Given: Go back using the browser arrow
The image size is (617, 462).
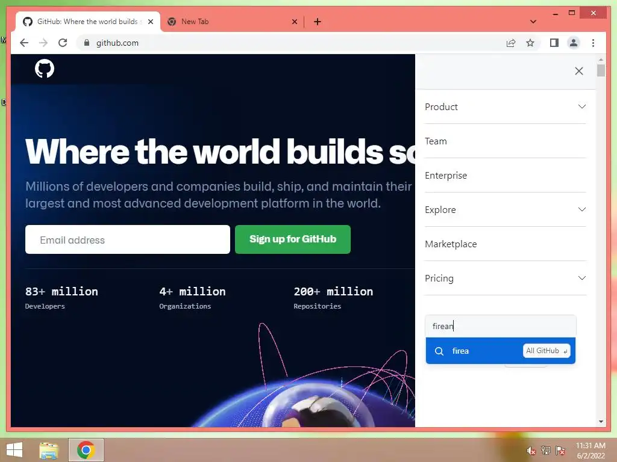Looking at the screenshot, I should click(x=24, y=43).
